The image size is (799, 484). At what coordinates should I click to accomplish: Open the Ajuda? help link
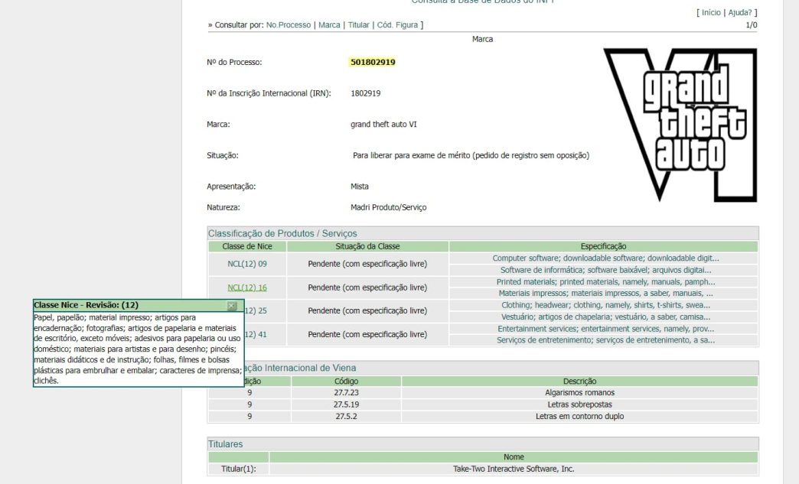coord(740,13)
